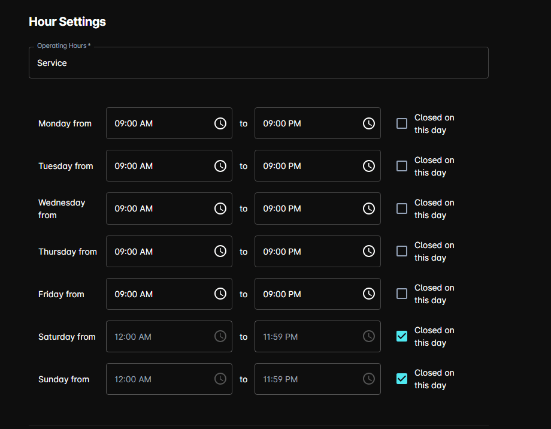Image resolution: width=551 pixels, height=429 pixels.
Task: Click Saturday to 11:59 PM time field
Action: [317, 337]
